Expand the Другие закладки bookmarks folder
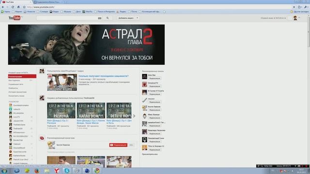 [299, 12]
